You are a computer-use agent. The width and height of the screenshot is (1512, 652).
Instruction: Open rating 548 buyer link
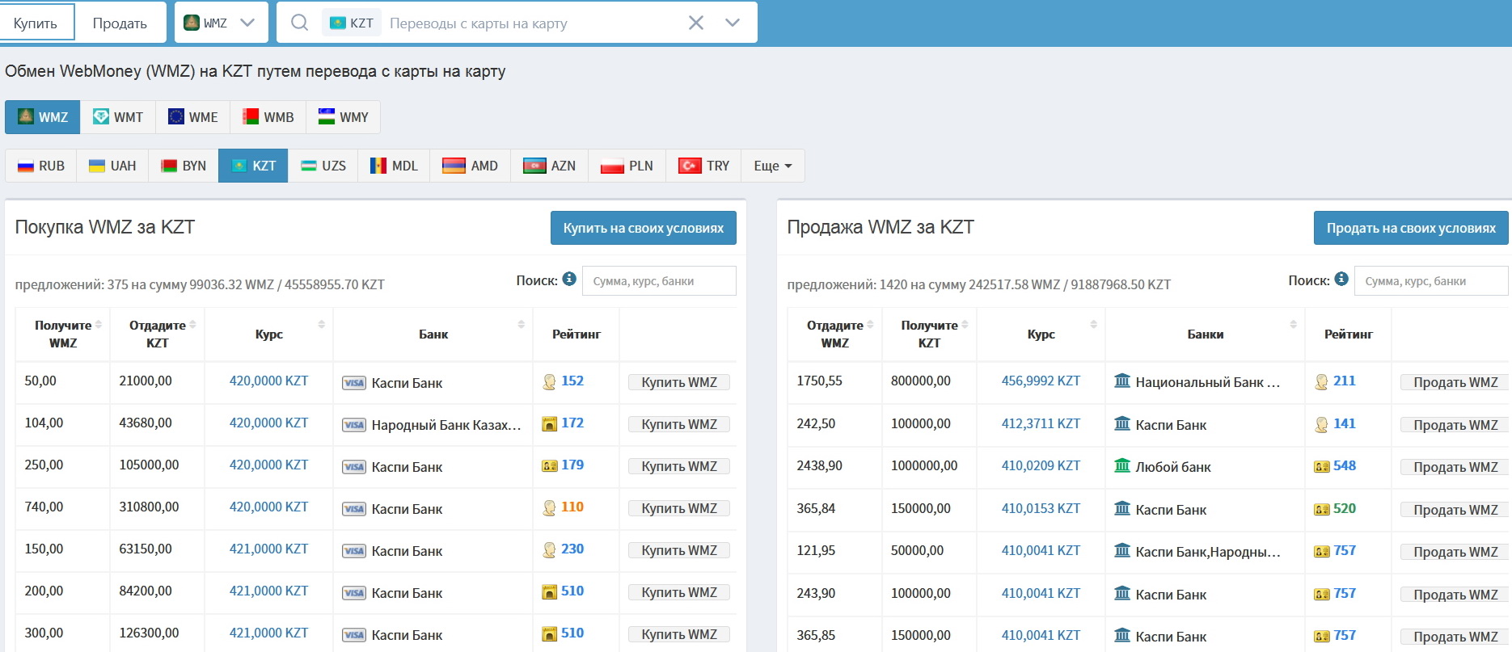1345,465
